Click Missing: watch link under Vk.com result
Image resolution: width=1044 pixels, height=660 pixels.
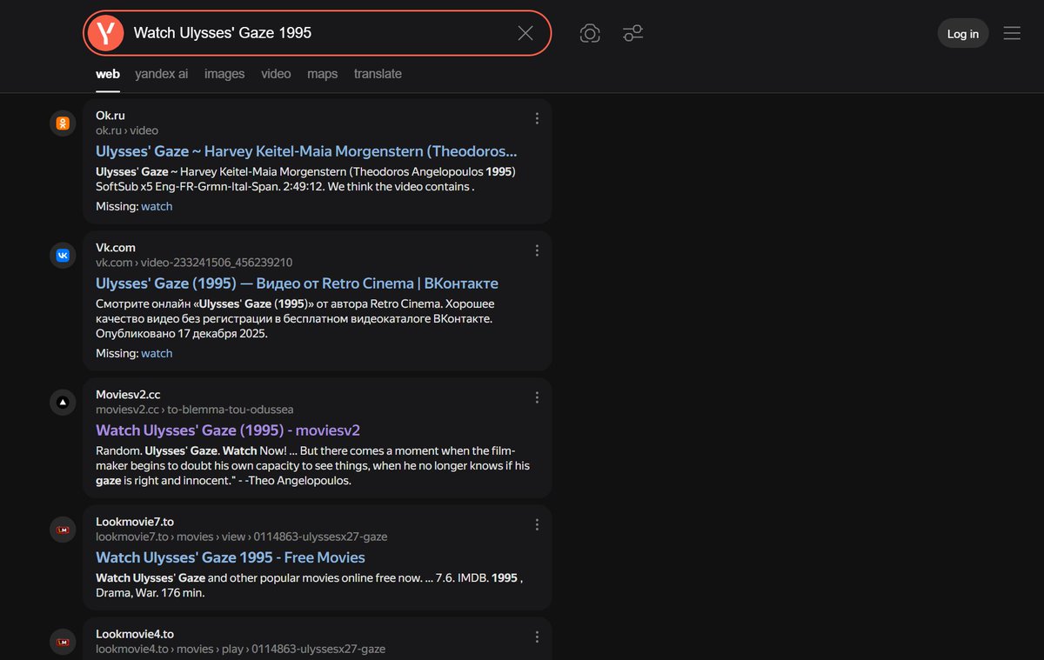[157, 354]
